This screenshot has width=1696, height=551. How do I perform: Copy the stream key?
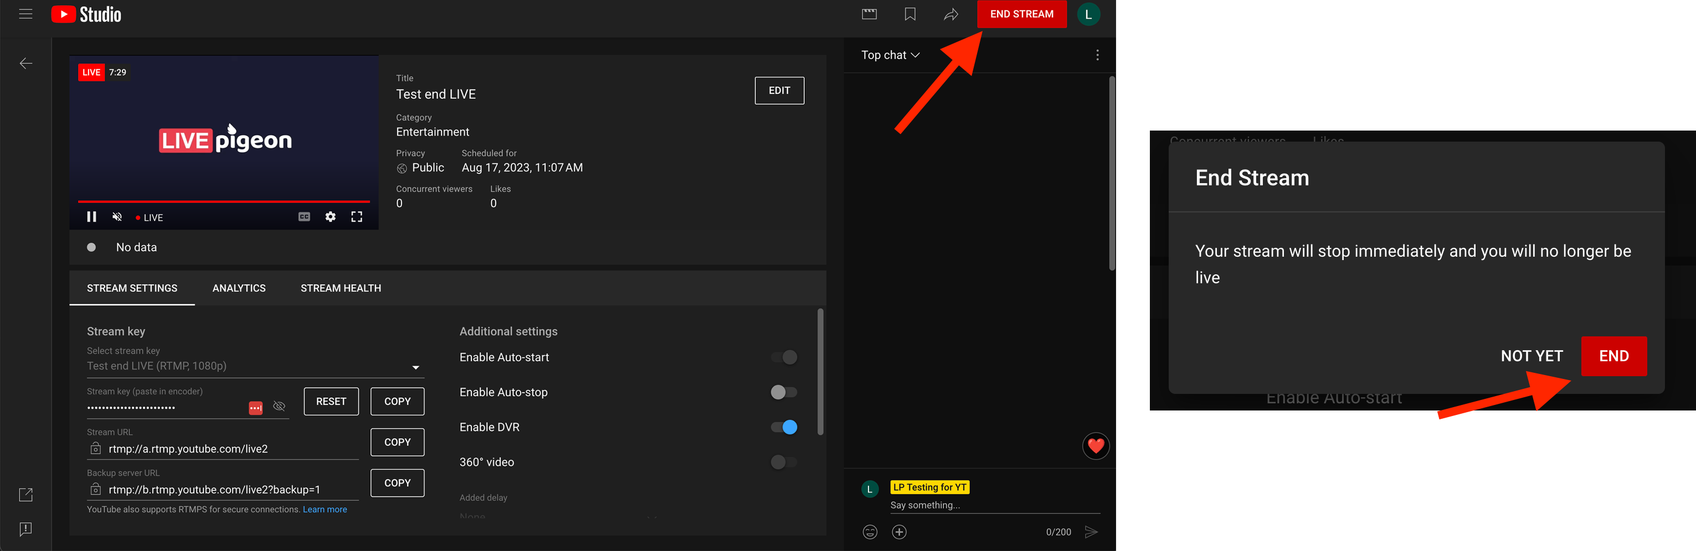[x=397, y=401]
